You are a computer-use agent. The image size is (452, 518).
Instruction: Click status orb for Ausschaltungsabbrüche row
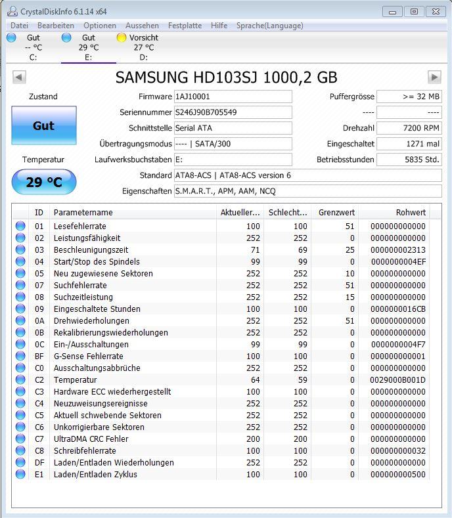pos(20,368)
